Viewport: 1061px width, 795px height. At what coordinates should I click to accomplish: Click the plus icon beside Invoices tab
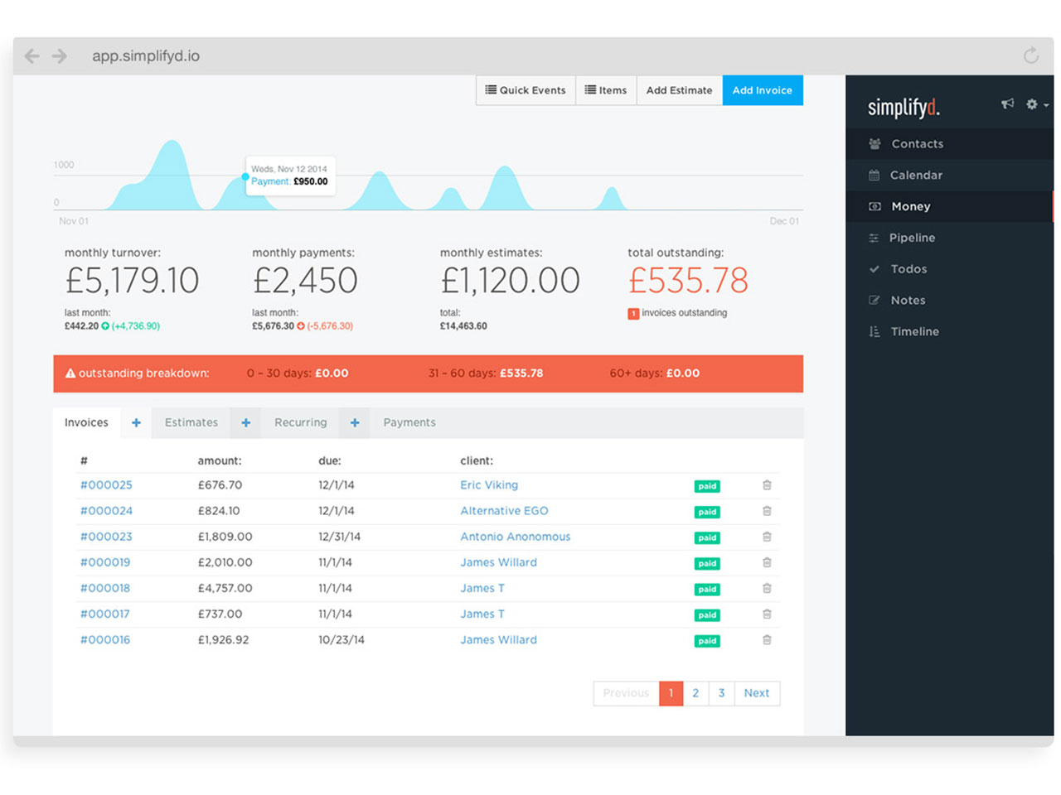tap(136, 423)
